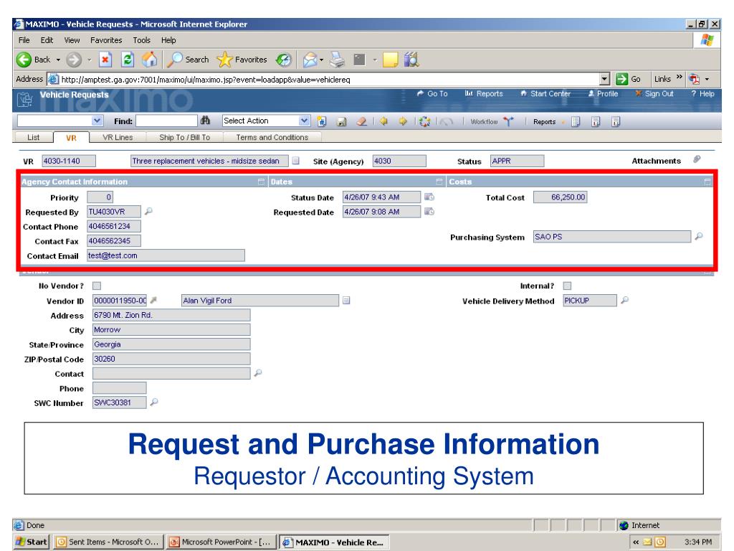
Task: Open the second report page icon after Reports
Action: 596,122
